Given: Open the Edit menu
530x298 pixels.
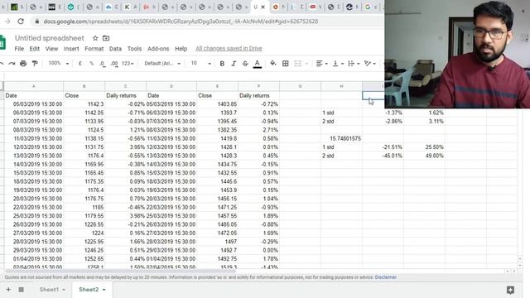Looking at the screenshot, I should pos(35,49).
